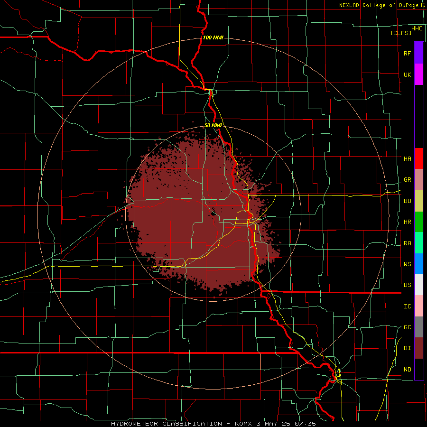Click the RF legend label
The image size is (427, 427).
tap(407, 53)
